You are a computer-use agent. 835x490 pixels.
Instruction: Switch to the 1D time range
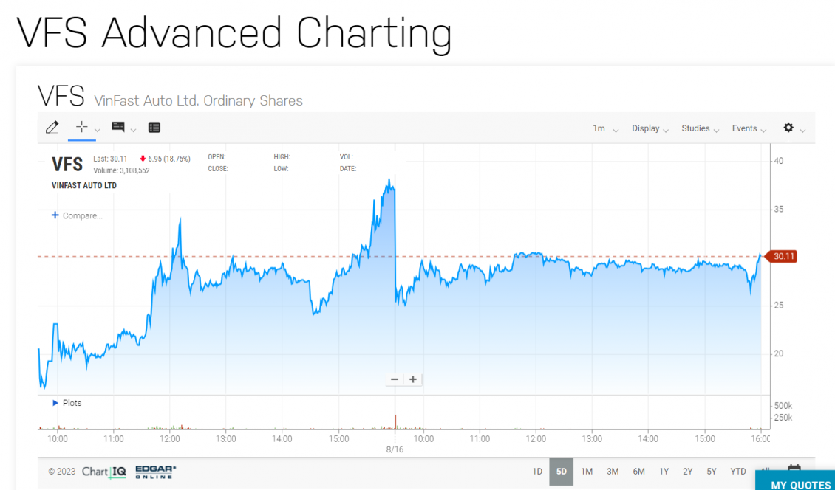[x=537, y=472]
